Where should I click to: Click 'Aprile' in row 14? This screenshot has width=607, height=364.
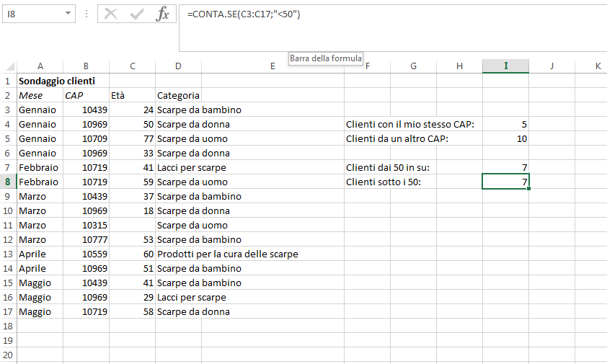40,268
